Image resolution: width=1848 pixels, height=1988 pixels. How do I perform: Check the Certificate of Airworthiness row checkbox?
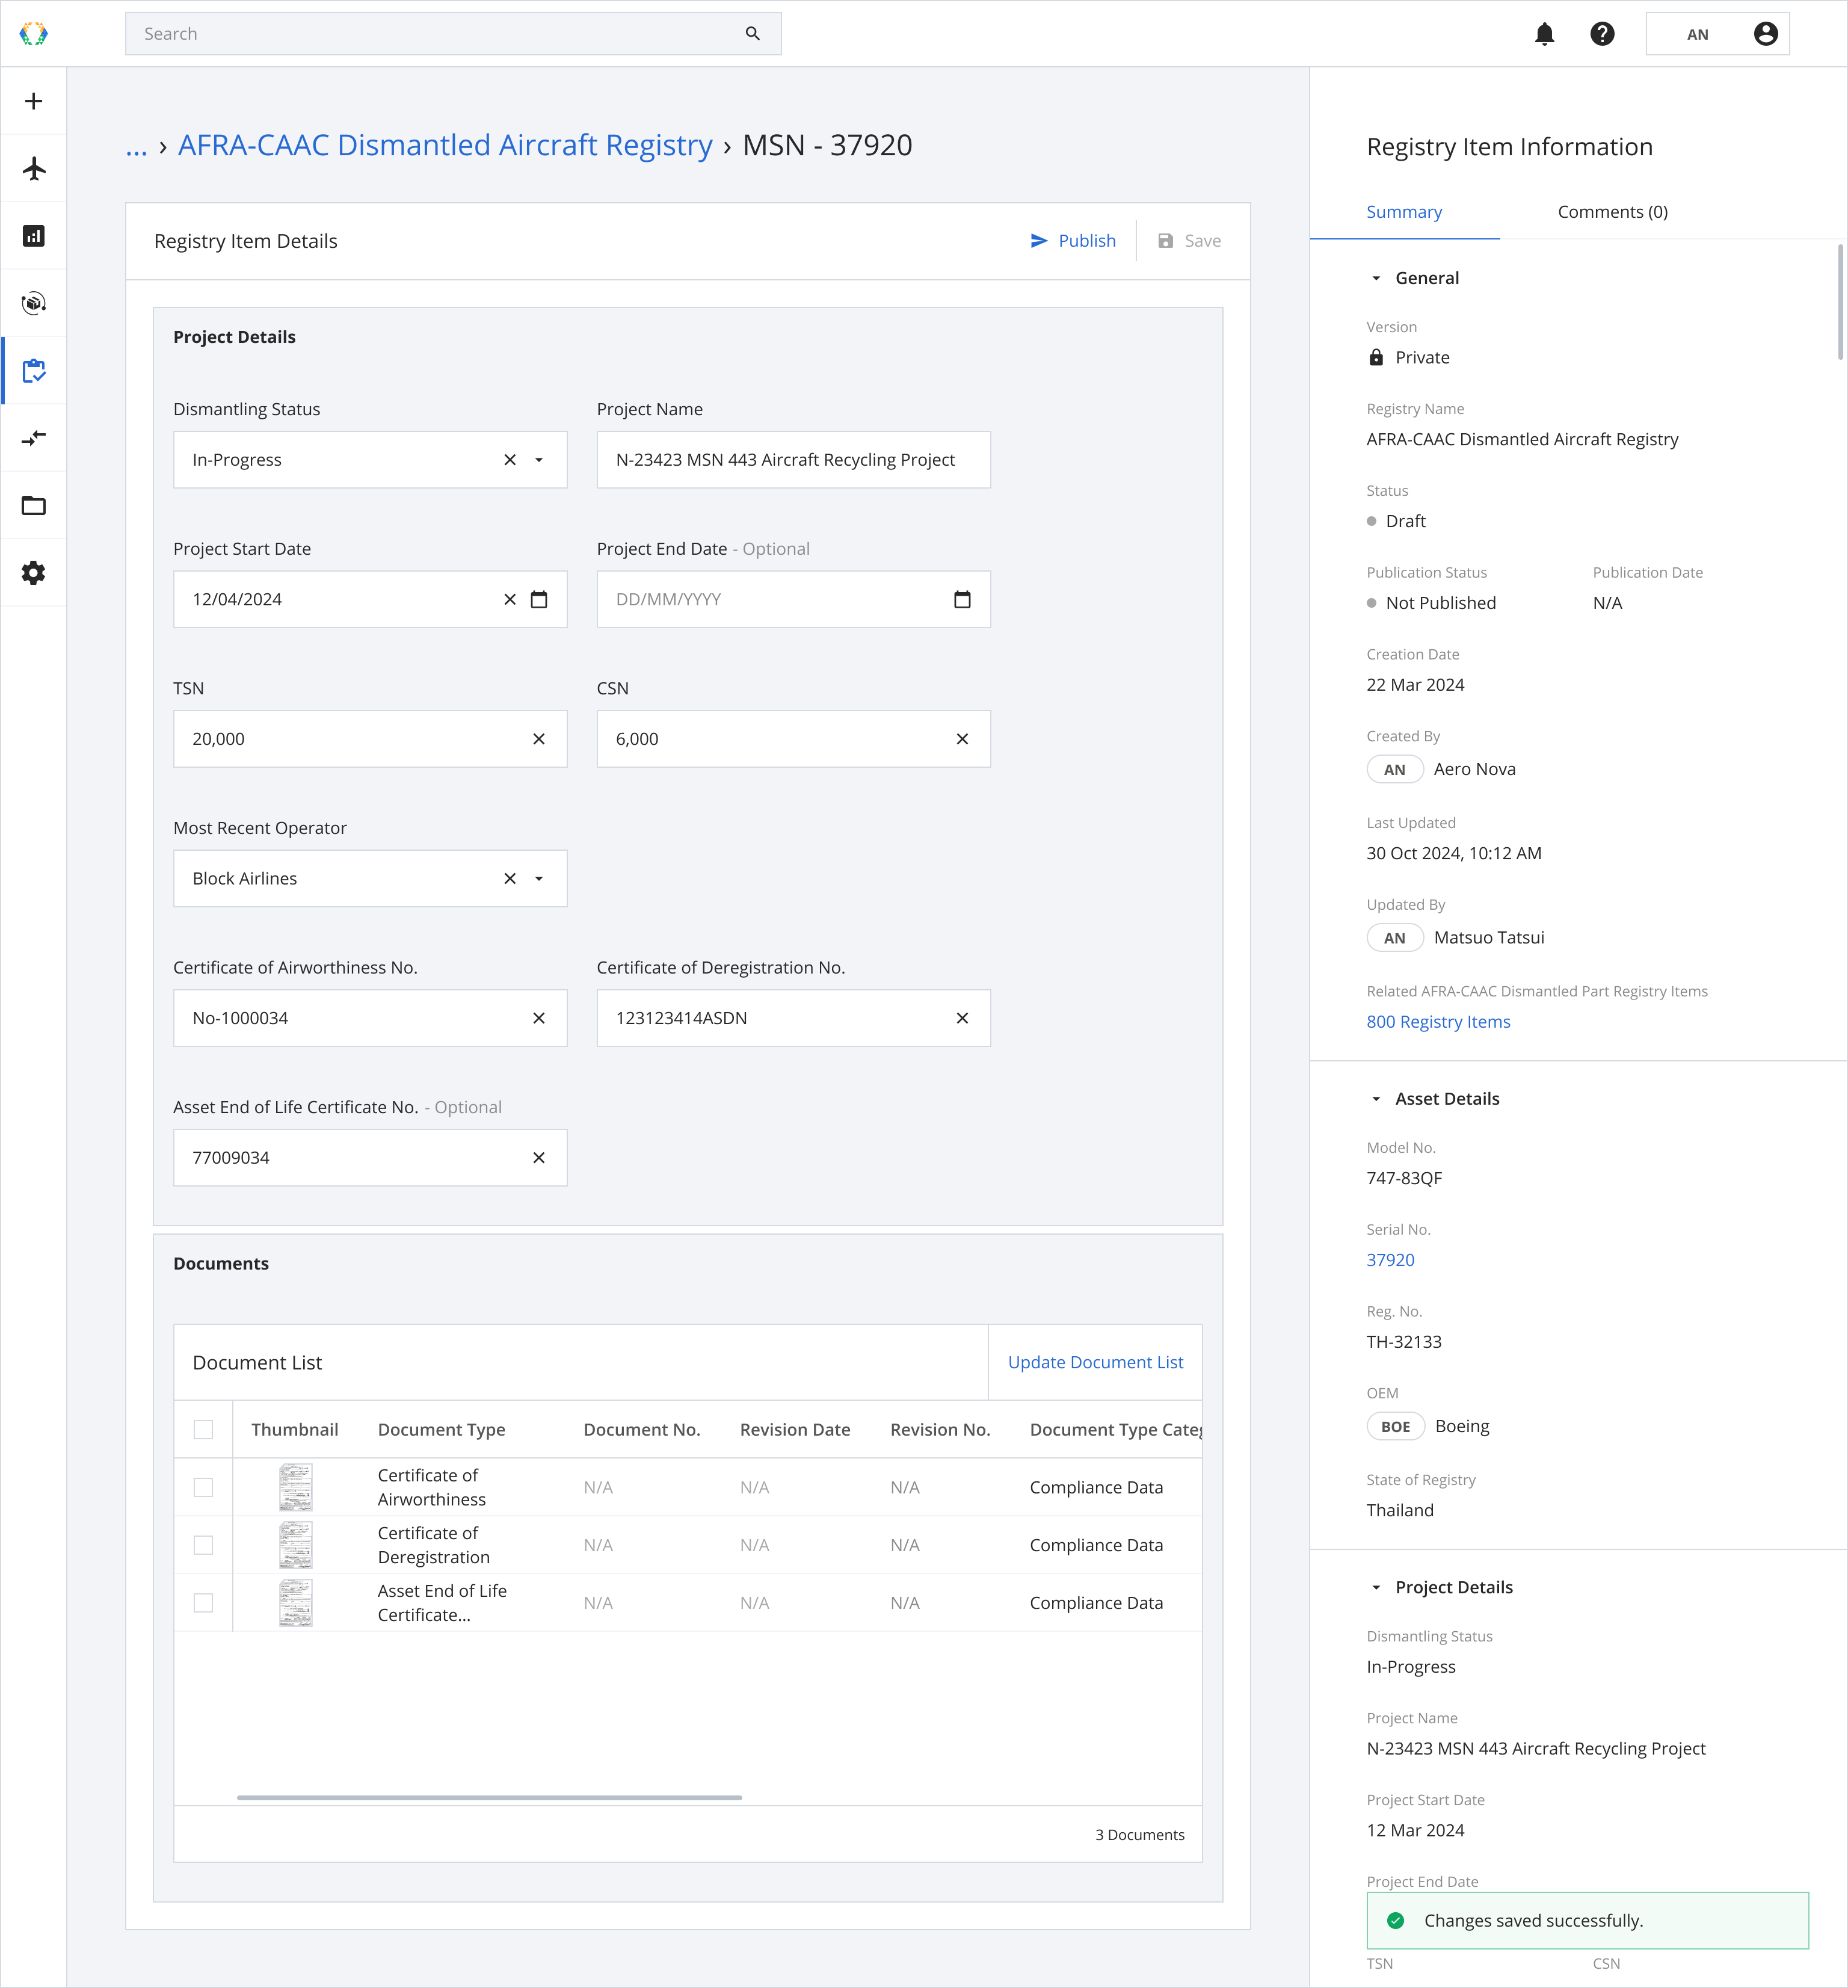(x=203, y=1487)
